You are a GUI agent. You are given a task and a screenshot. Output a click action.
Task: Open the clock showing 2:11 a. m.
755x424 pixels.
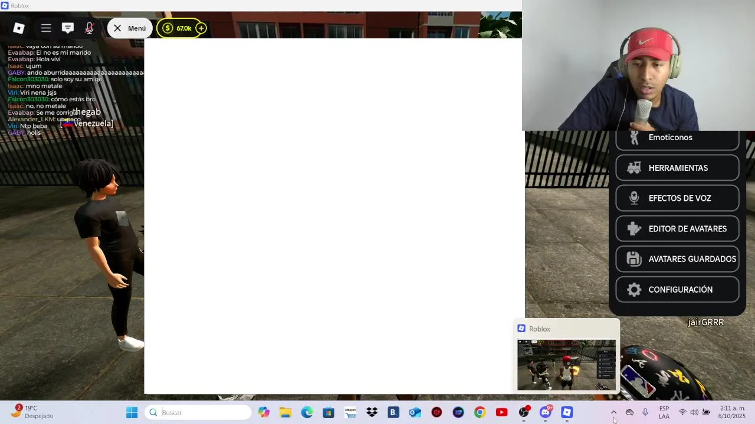click(x=732, y=412)
